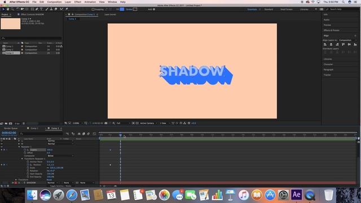Viewport: 361px width, 203px height.
Task: Switch to Render Queue tab
Action: [11, 128]
